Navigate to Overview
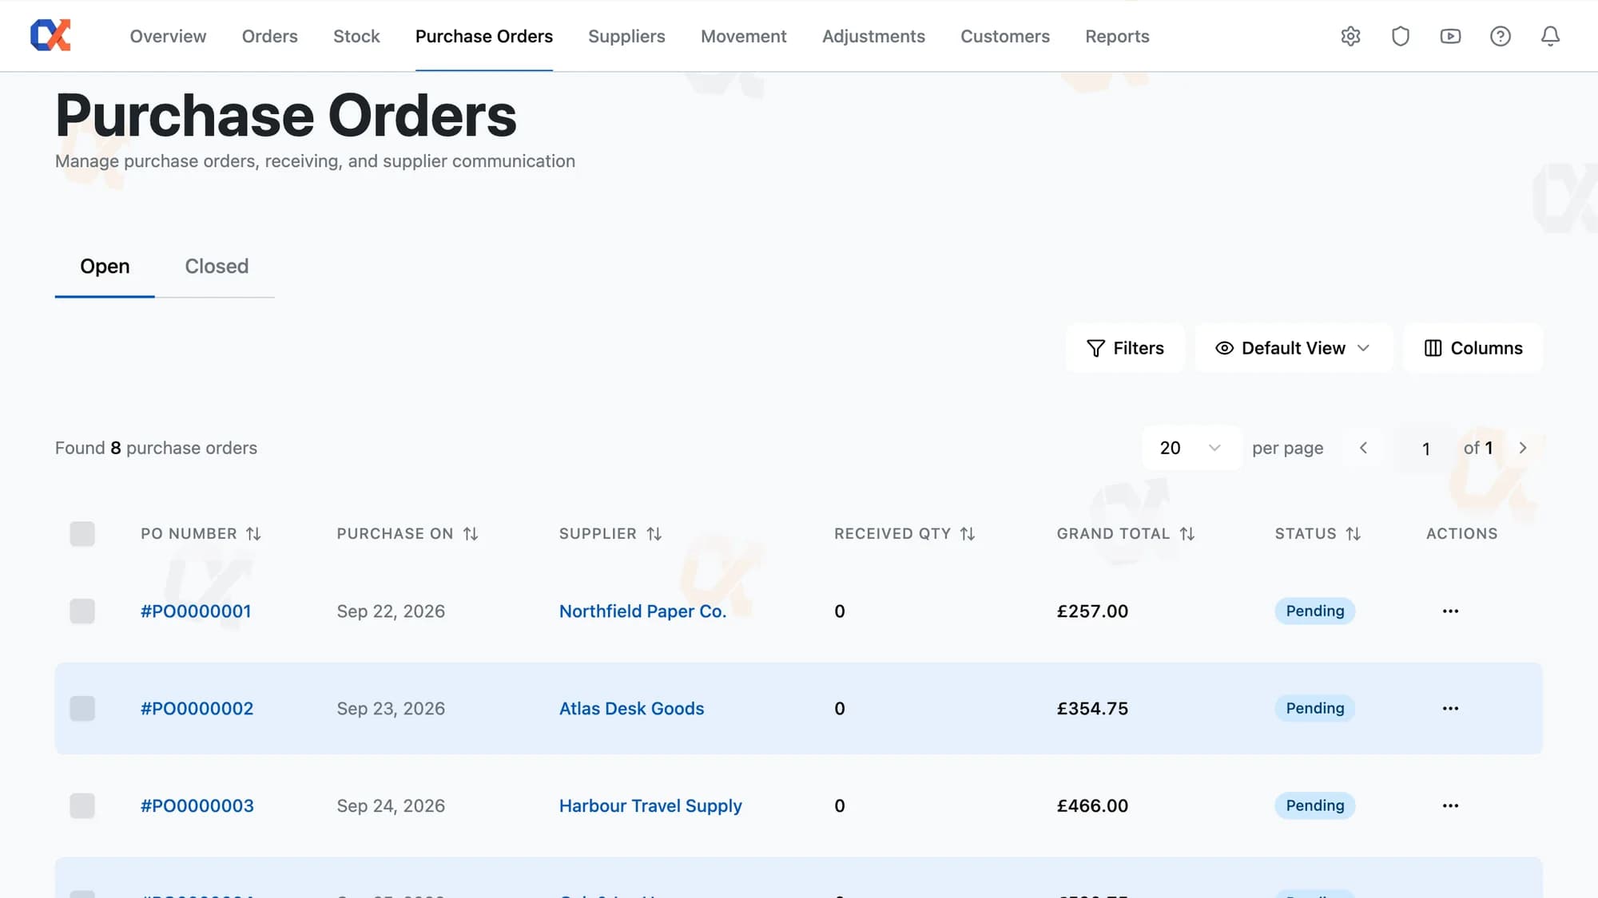 pyautogui.click(x=168, y=36)
